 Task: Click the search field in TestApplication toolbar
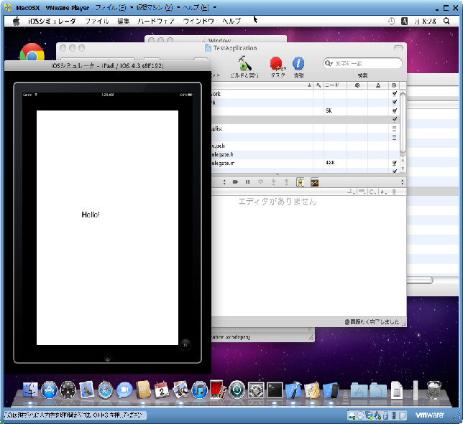[x=362, y=63]
